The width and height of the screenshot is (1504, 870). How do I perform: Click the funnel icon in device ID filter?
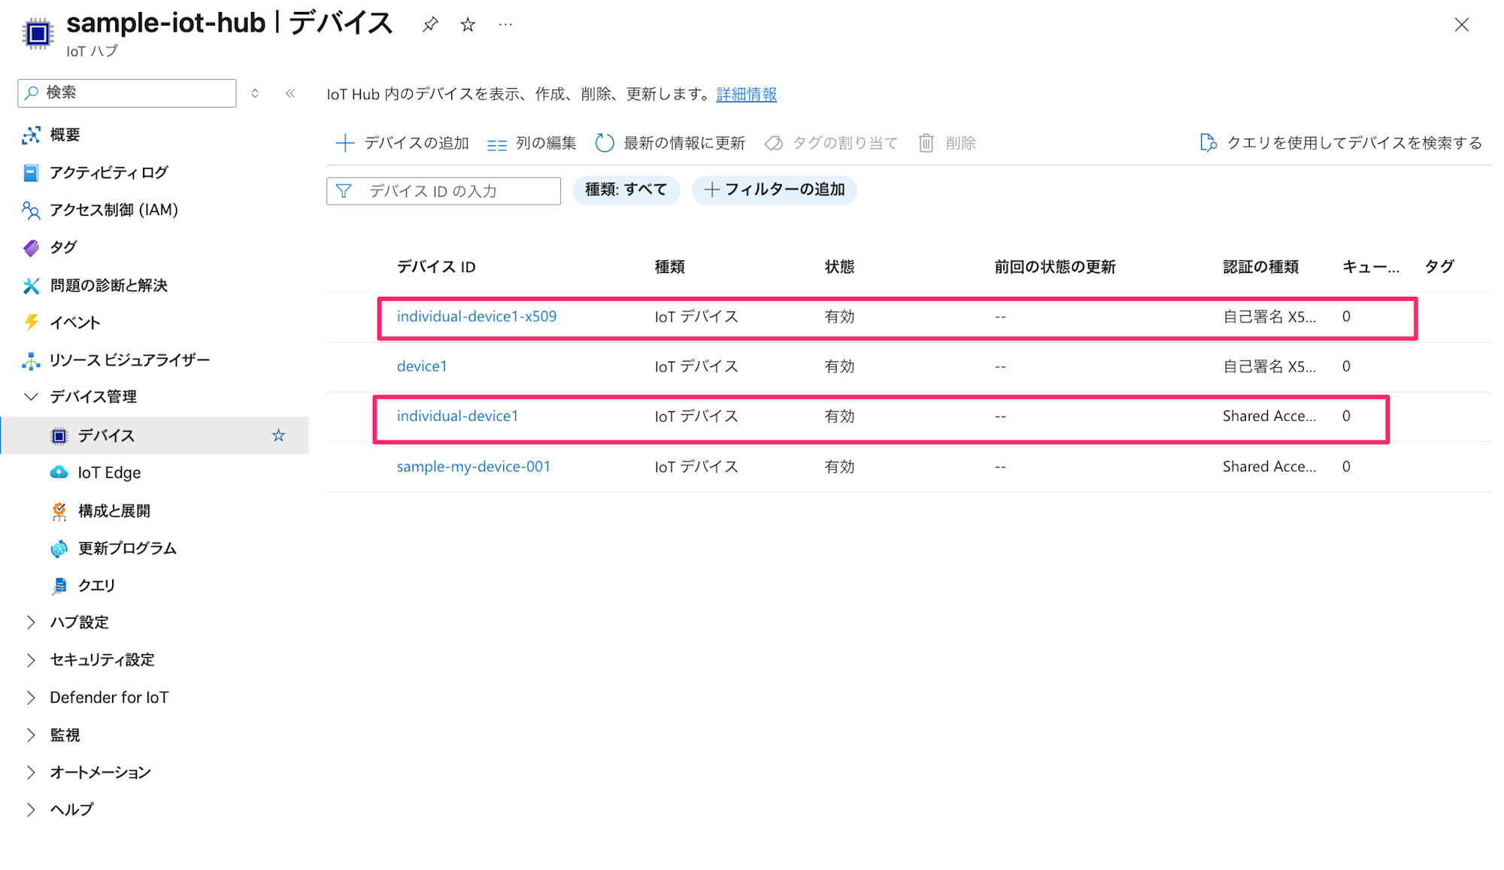click(344, 191)
